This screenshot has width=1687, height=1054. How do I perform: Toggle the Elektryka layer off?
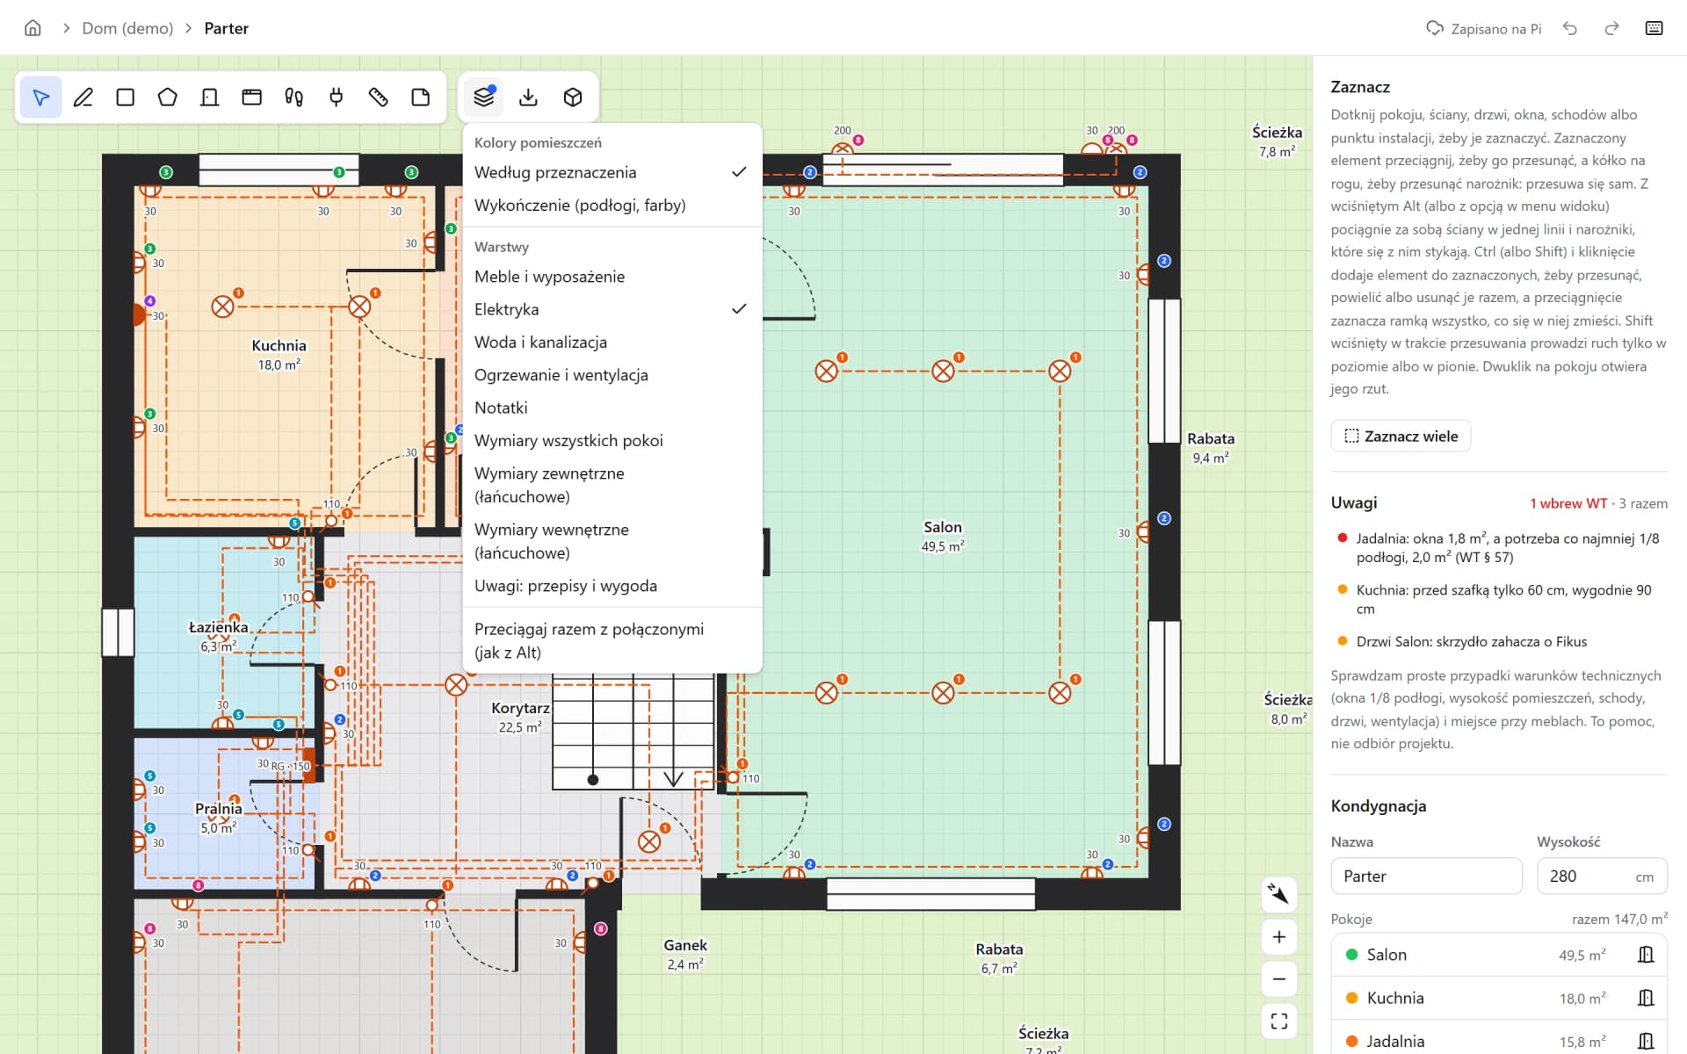(x=612, y=309)
